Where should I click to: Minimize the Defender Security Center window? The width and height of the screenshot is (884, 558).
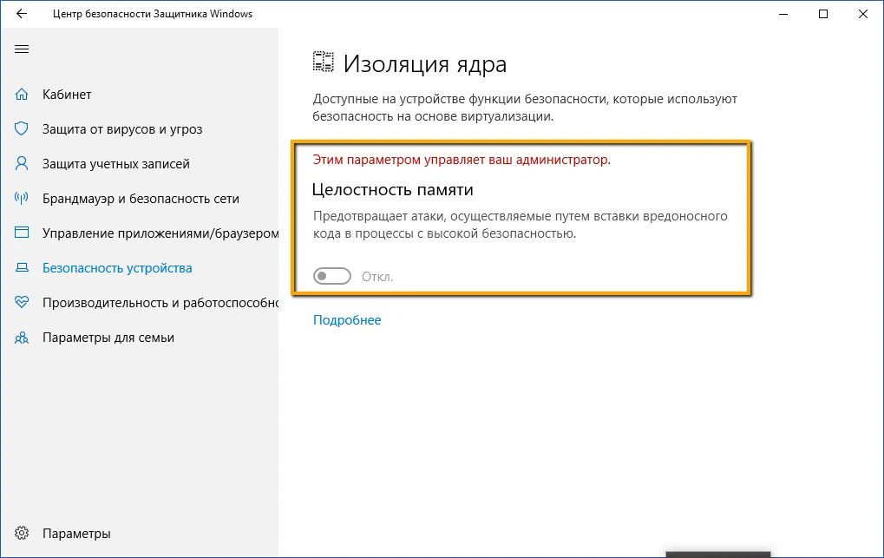[x=783, y=14]
